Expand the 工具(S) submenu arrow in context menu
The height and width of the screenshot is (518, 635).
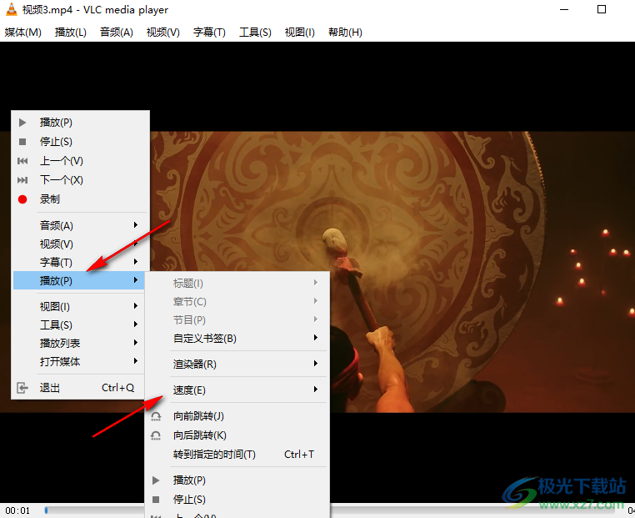(136, 324)
